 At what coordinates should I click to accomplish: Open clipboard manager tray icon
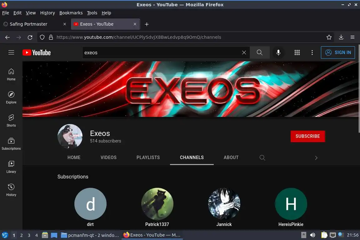[x=324, y=235]
